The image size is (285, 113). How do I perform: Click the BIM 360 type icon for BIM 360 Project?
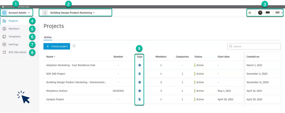pos(139,74)
